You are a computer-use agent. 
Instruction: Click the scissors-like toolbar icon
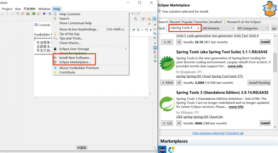point(22,13)
